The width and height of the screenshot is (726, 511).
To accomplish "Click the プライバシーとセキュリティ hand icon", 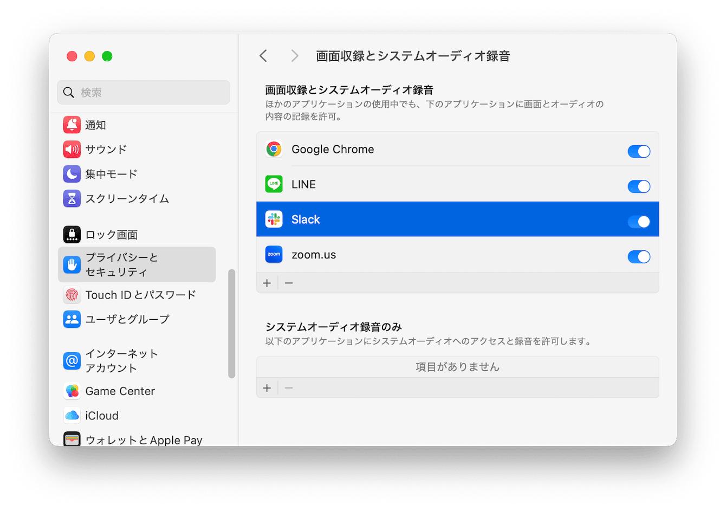I will pyautogui.click(x=72, y=264).
